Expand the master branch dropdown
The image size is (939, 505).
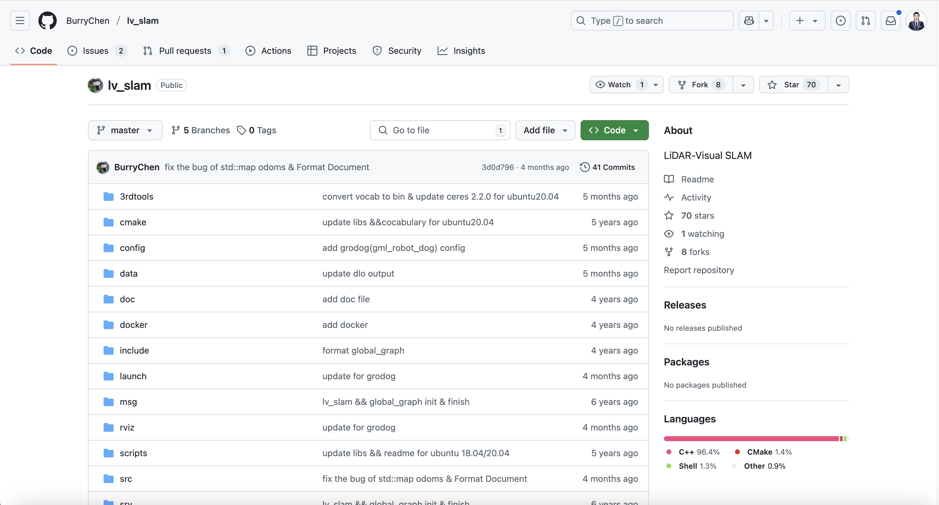click(x=125, y=130)
